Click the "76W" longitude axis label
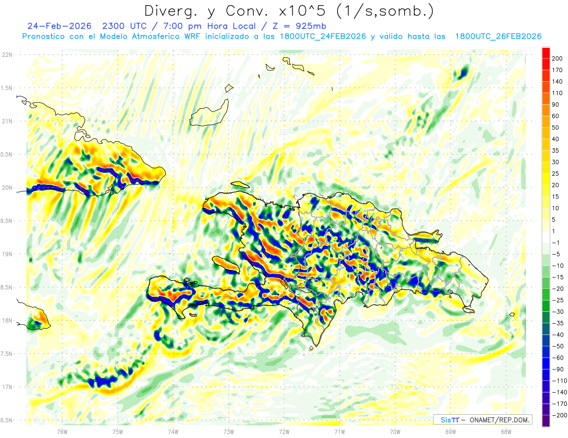Image resolution: width=568 pixels, height=438 pixels. pos(62,431)
